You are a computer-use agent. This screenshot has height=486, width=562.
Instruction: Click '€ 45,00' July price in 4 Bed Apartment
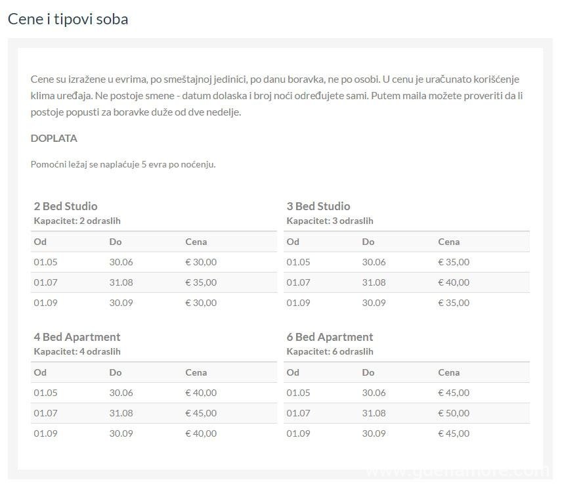(201, 413)
